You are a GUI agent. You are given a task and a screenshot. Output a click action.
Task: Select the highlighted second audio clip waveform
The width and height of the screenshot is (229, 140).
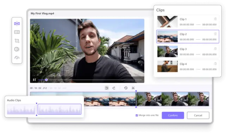tap(60, 109)
